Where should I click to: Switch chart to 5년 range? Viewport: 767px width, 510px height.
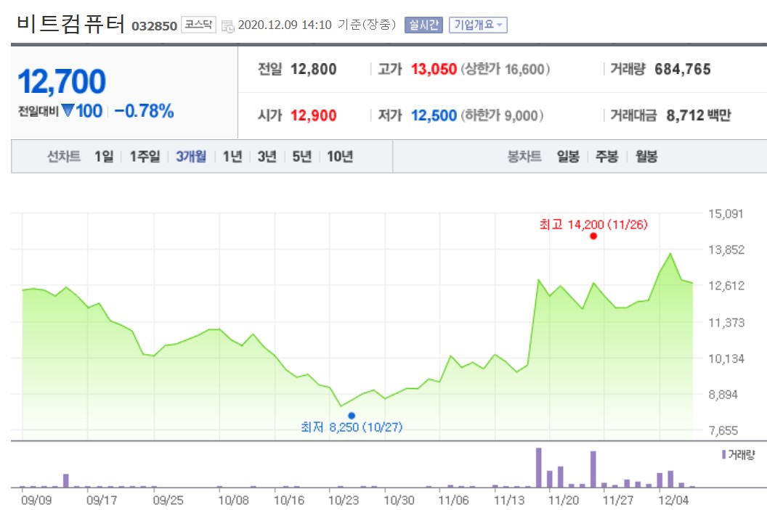(x=302, y=156)
